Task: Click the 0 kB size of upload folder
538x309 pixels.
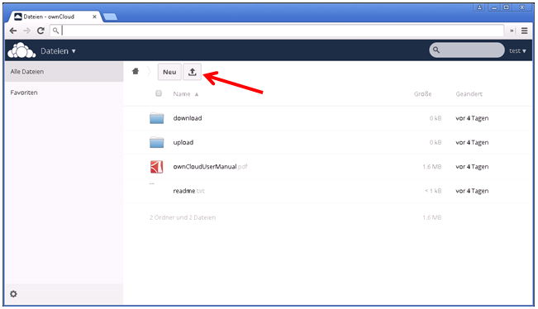Action: [436, 142]
